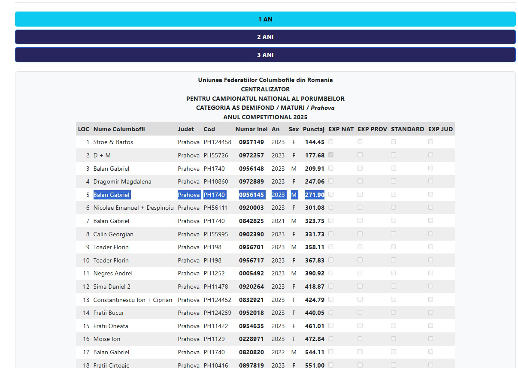Enable EXP NAT for Fratii Bucur

pos(331,312)
